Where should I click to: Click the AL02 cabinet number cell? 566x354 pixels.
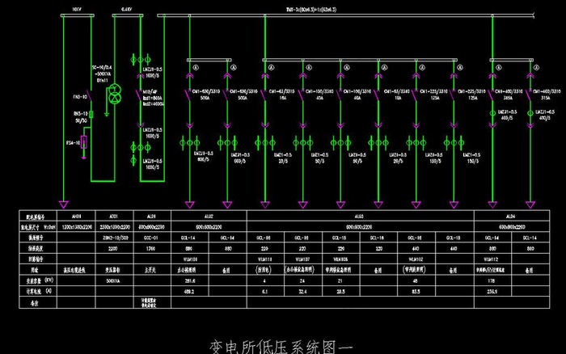click(x=209, y=216)
